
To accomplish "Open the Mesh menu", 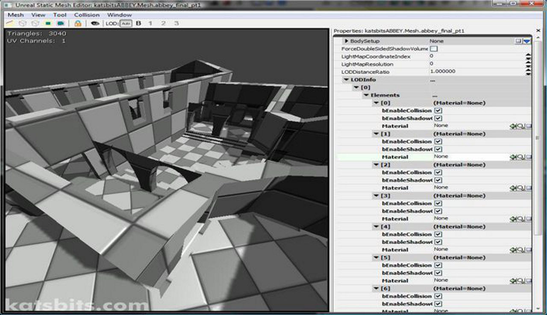I will (16, 15).
